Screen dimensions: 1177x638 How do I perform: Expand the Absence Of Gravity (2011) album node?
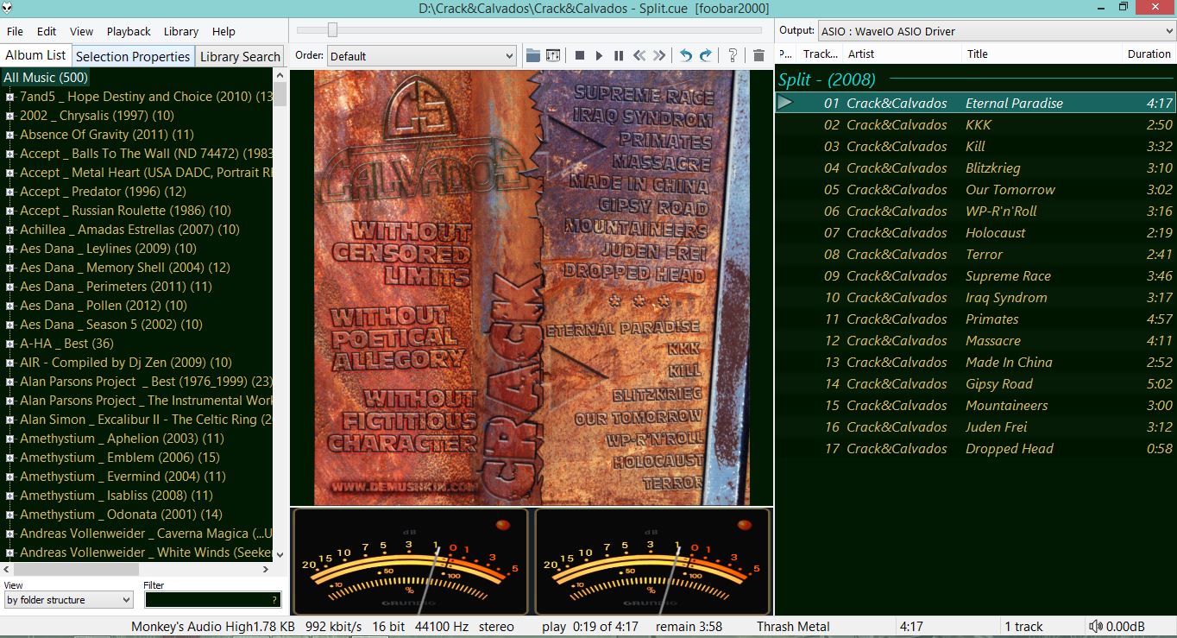point(9,135)
